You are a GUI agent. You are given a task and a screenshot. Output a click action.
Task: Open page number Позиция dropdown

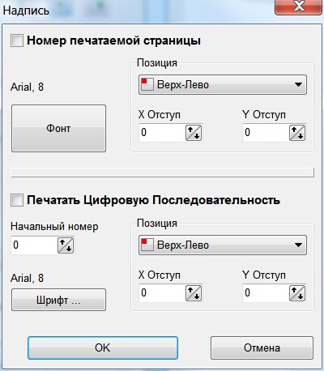pos(223,85)
